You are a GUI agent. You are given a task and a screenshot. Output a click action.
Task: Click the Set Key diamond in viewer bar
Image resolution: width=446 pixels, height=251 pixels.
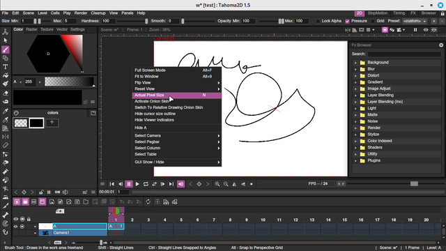pyautogui.click(x=199, y=184)
